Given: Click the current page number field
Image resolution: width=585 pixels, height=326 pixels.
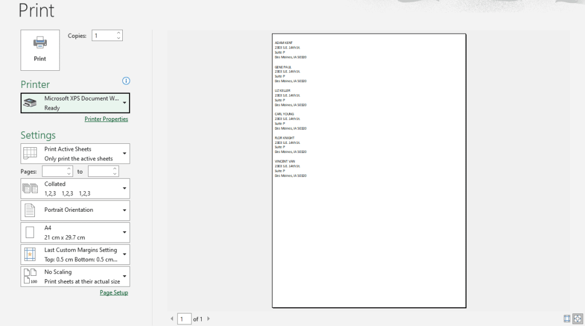Looking at the screenshot, I should coord(185,319).
